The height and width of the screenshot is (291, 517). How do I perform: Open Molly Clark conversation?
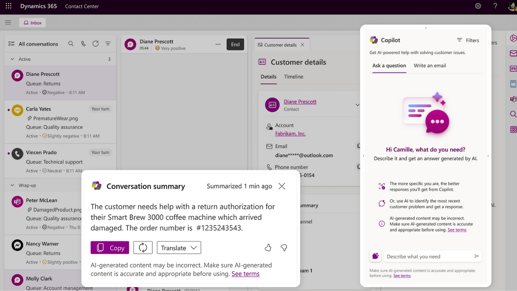[x=43, y=280]
